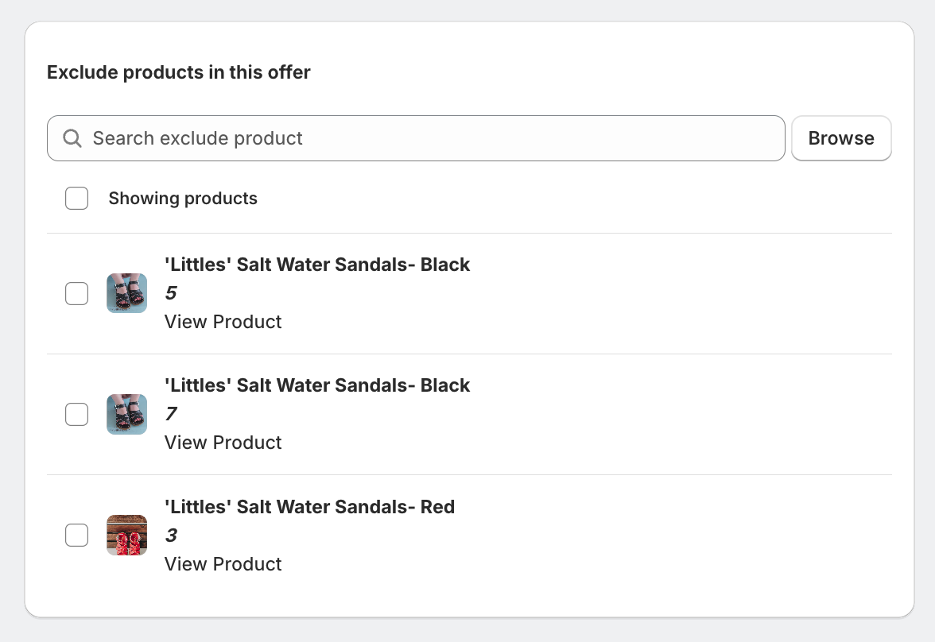Screen dimensions: 935x642
Task: Follow View Product link for Black sandals size 7
Action: tap(223, 443)
